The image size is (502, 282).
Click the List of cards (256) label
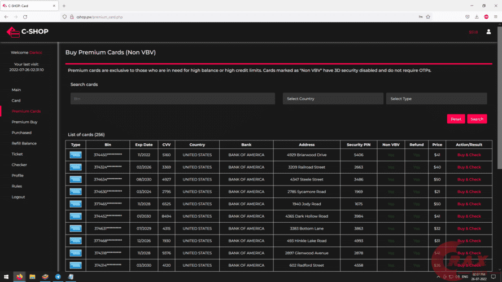tap(86, 135)
